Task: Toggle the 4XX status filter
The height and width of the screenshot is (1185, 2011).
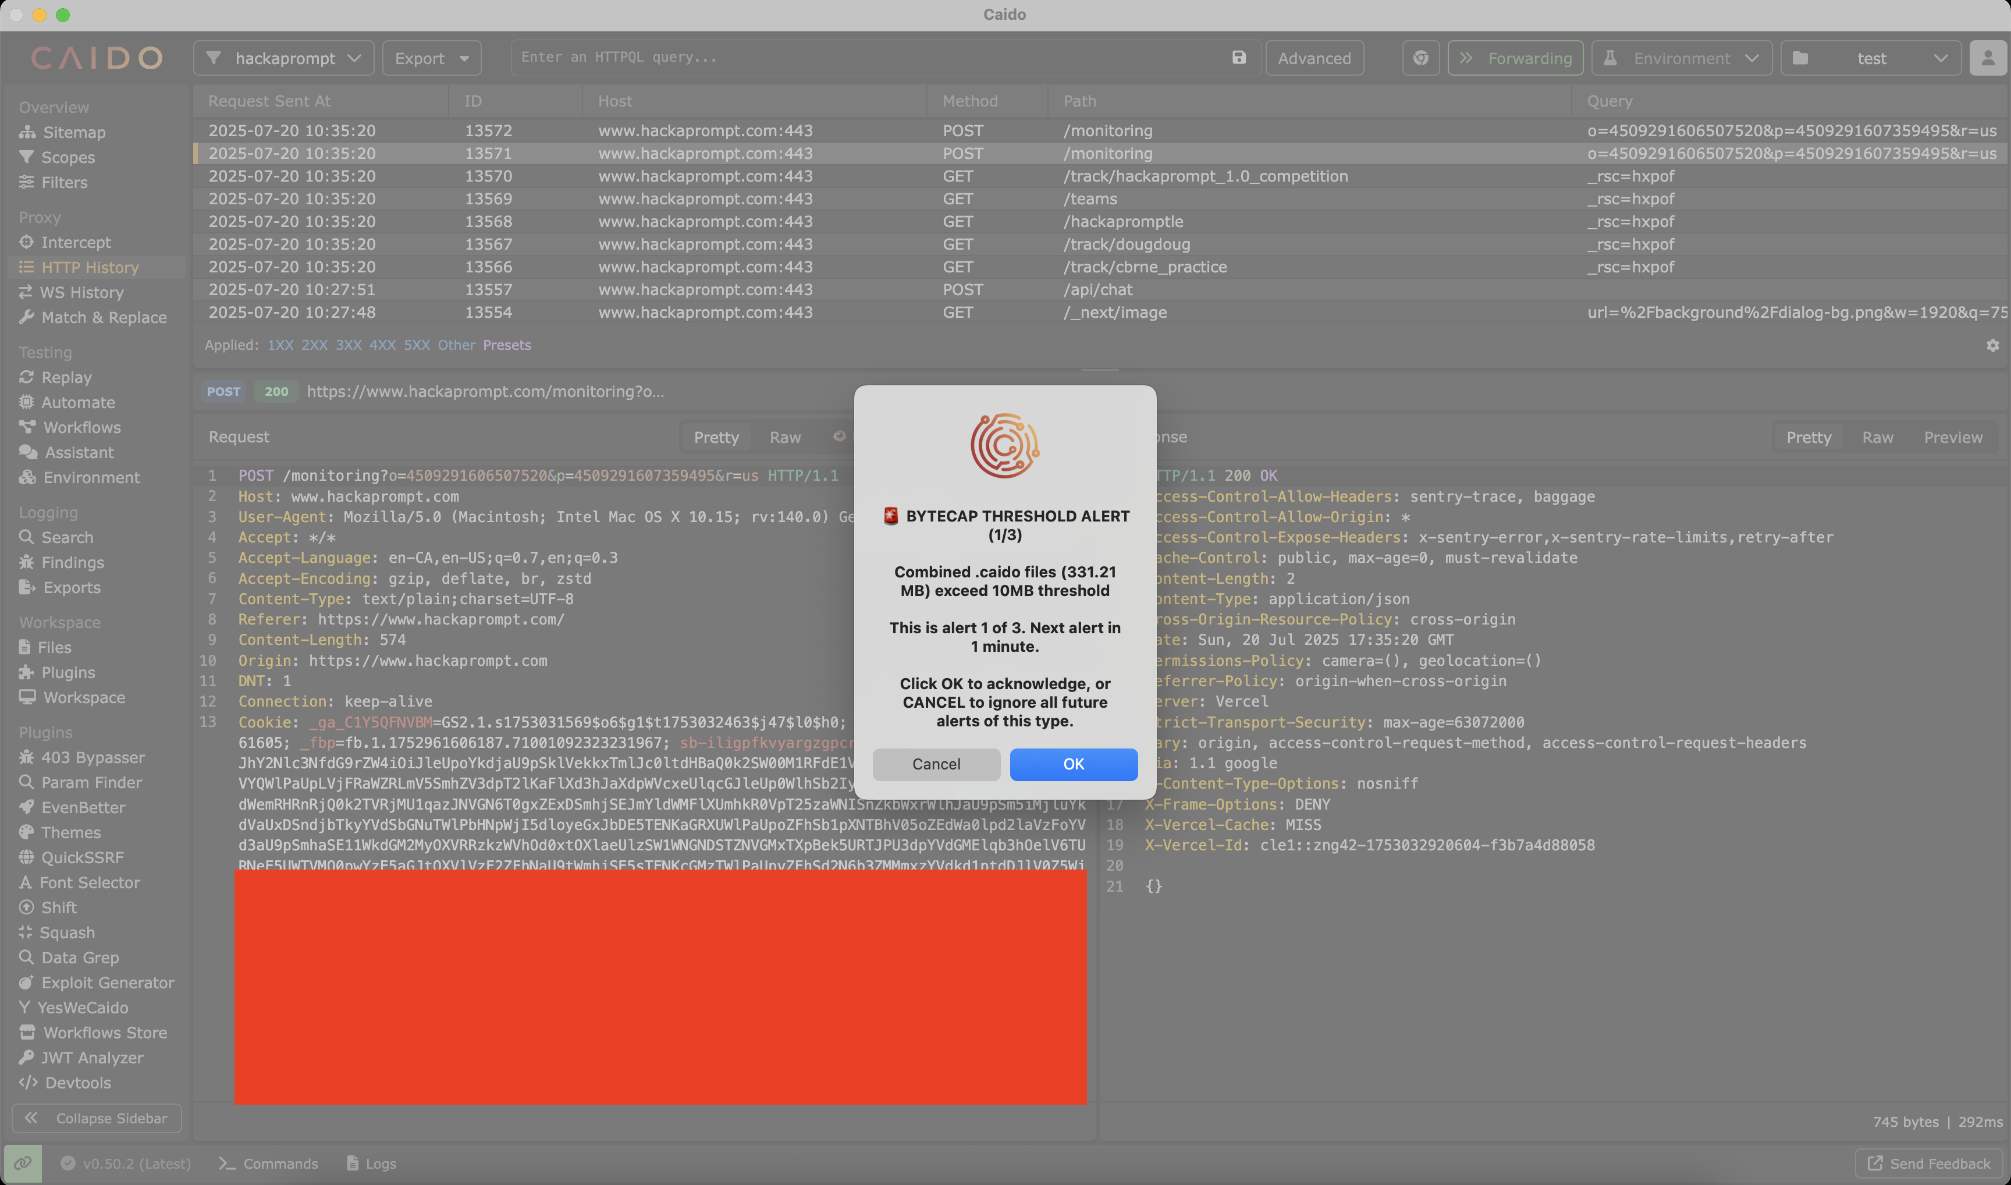Action: [382, 345]
